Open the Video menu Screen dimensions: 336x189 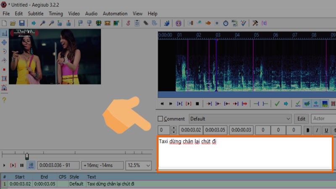(x=74, y=14)
